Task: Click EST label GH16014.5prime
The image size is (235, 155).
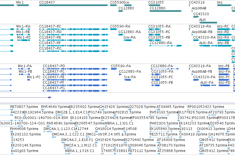Action: (109, 129)
